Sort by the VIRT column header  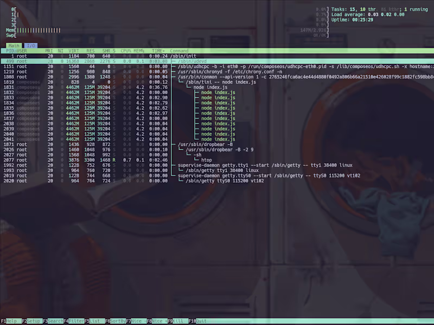click(74, 51)
